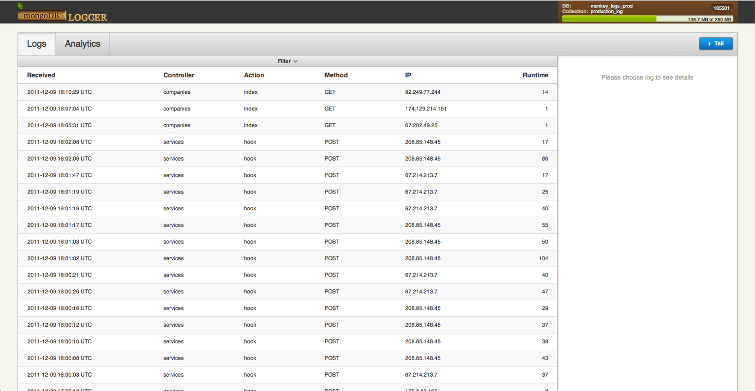
Task: Sort by Controller column header
Action: coord(179,75)
